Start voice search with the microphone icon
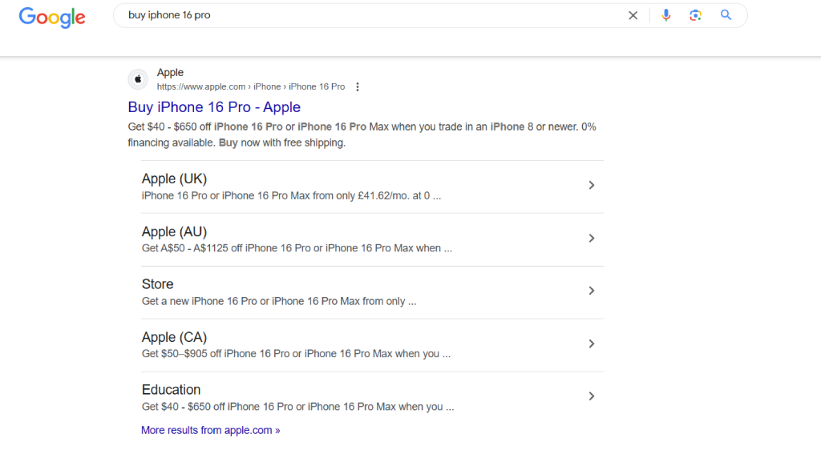Viewport: 821px width, 454px height. tap(665, 15)
